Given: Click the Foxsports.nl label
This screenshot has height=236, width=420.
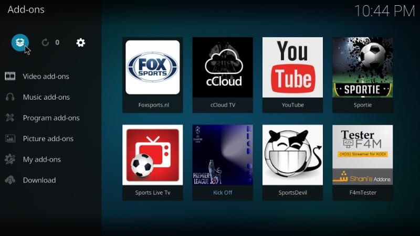Looking at the screenshot, I should 153,105.
